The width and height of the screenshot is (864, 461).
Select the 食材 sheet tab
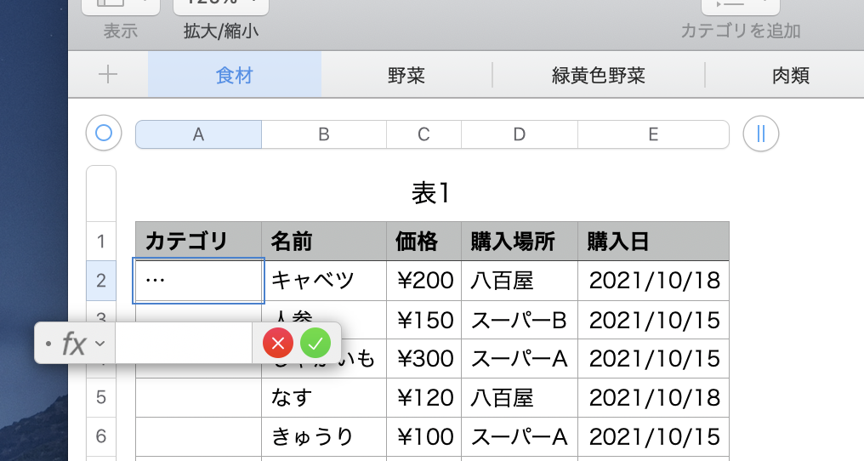click(x=235, y=76)
